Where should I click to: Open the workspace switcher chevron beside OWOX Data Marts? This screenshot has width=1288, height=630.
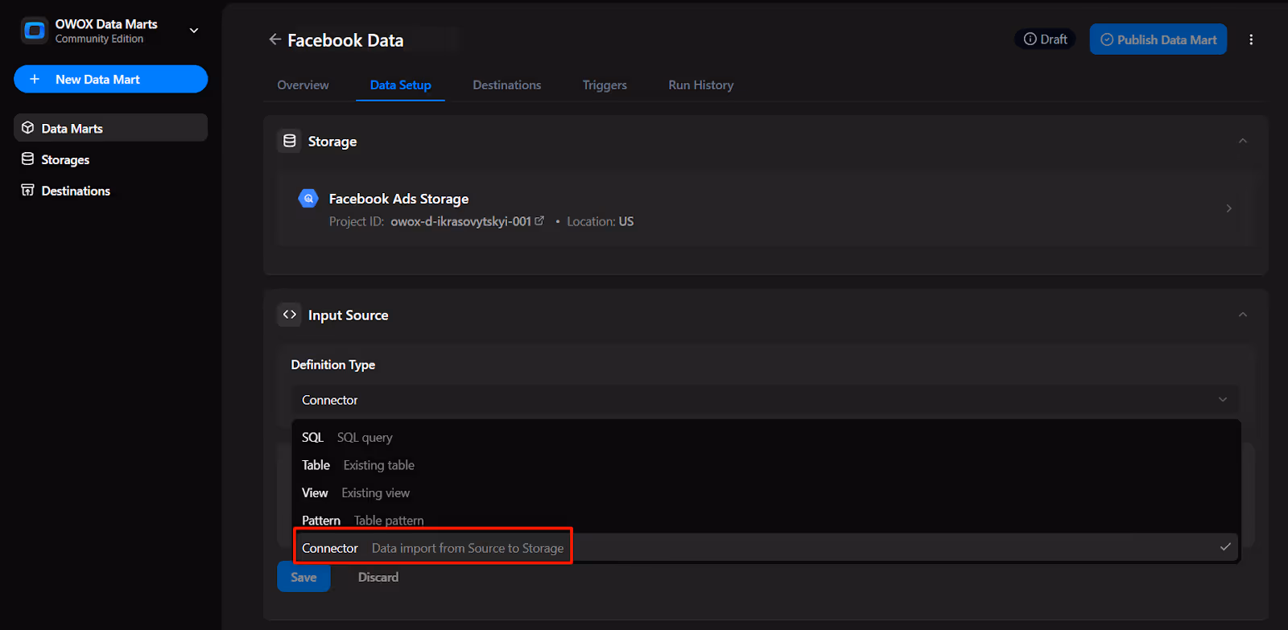point(194,31)
